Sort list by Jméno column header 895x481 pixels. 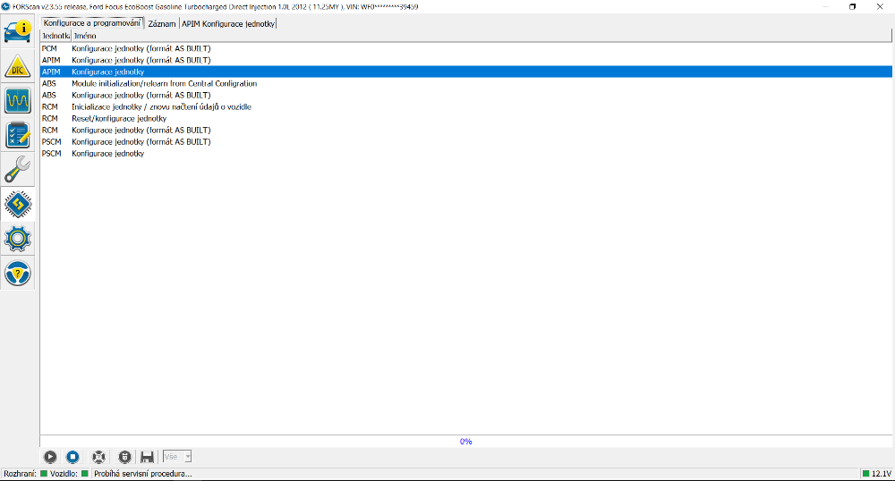pyautogui.click(x=85, y=35)
